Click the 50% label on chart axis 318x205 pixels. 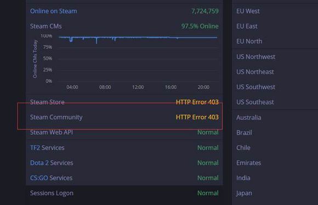48,59
